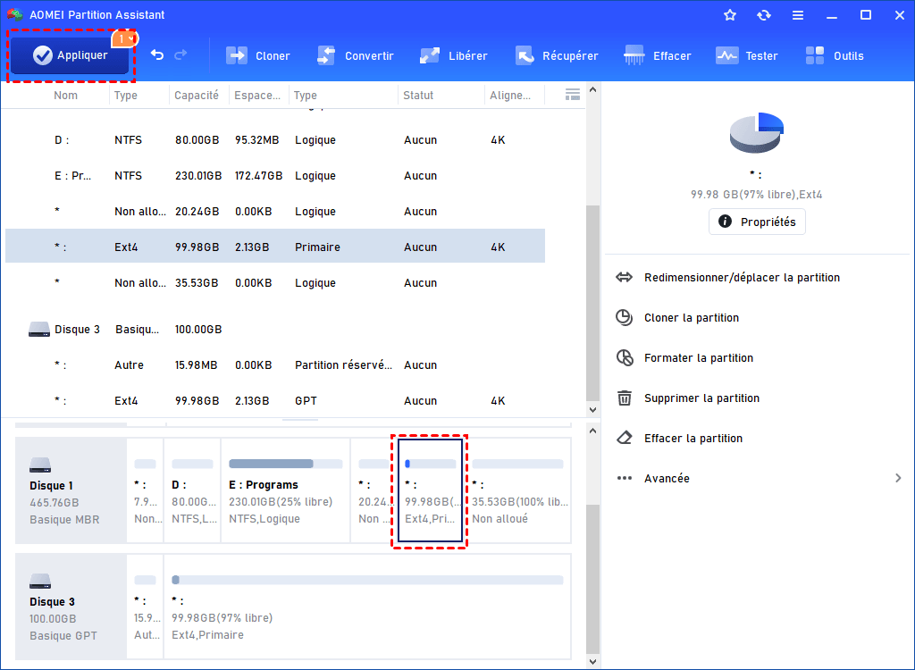Select the 99.98GB Ext4 block on Disque 1

tap(430, 490)
